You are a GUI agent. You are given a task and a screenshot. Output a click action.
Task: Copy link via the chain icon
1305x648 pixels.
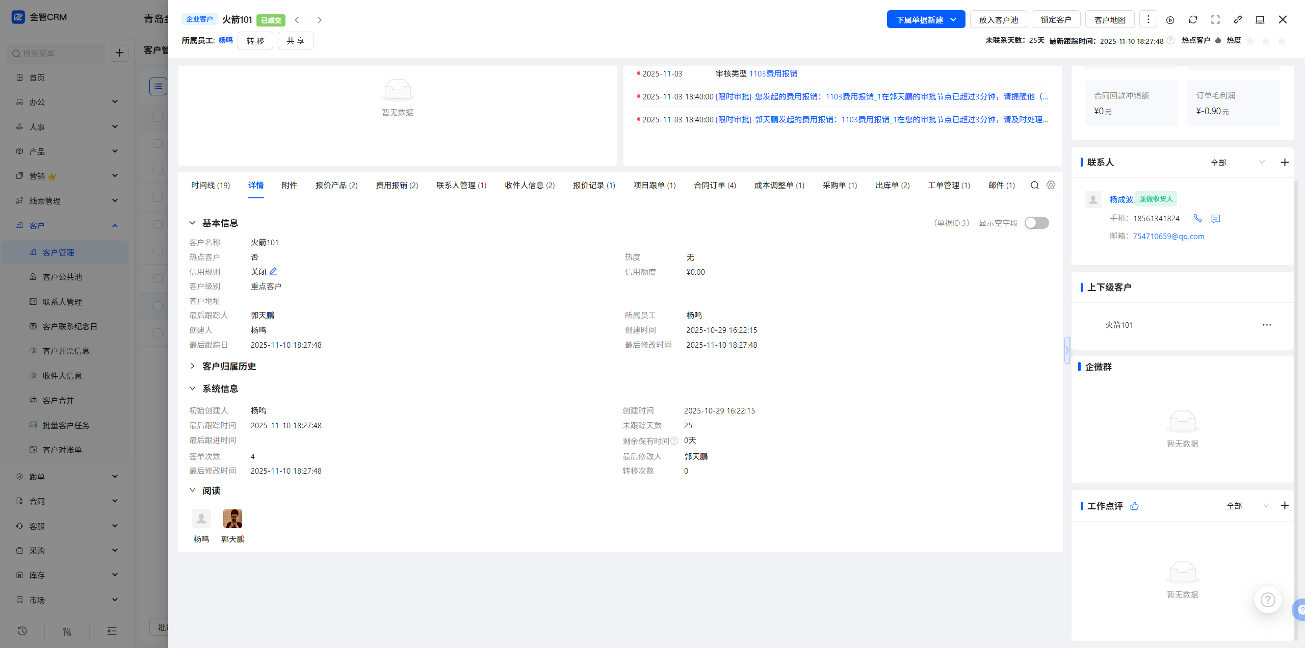(x=1238, y=20)
